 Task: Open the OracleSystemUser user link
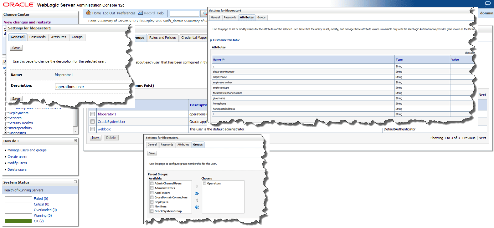111,122
